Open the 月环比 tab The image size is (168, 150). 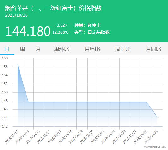[x=92, y=49]
